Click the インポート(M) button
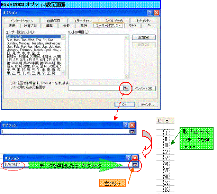 [x=144, y=89]
